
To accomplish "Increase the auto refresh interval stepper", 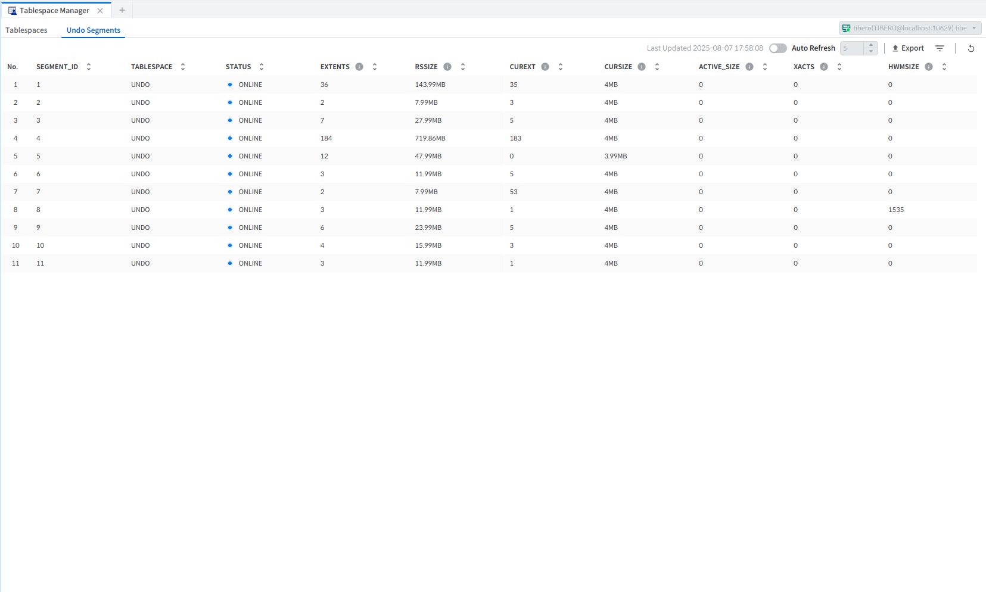I will 871,45.
